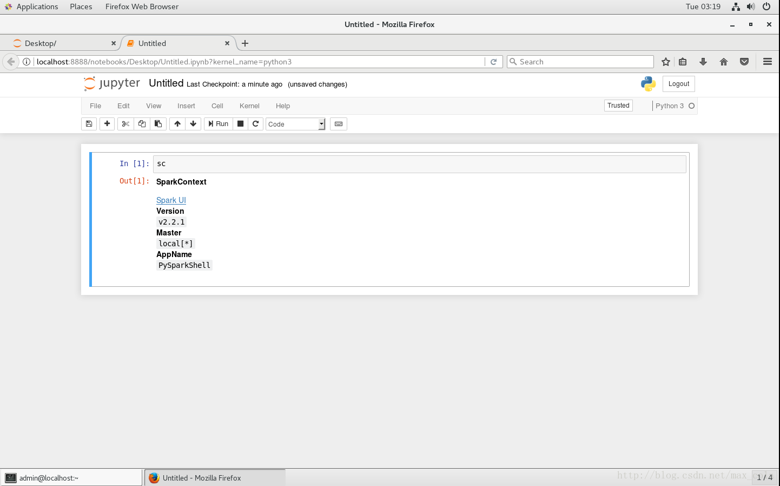Image resolution: width=780 pixels, height=486 pixels.
Task: Open the Places menu
Action: 81,6
